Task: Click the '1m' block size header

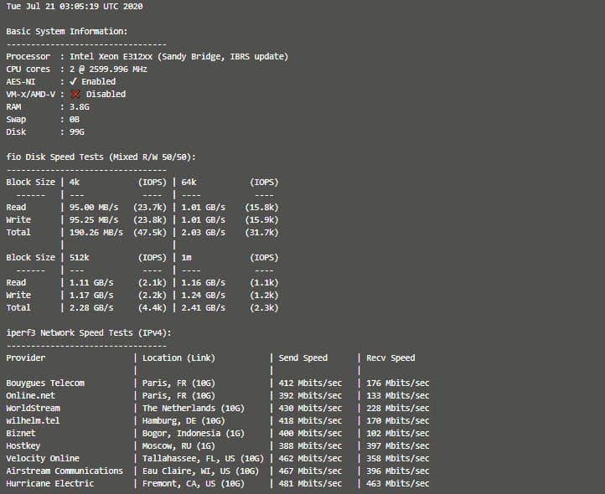Action: (186, 257)
